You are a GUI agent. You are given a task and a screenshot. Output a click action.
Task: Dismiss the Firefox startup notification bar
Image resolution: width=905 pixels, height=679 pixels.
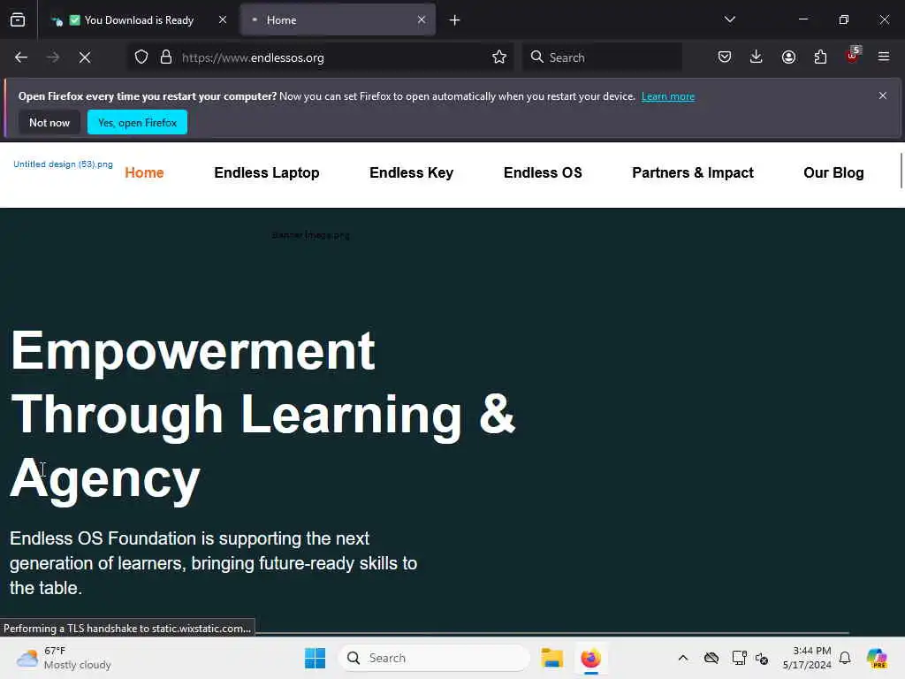tap(883, 95)
